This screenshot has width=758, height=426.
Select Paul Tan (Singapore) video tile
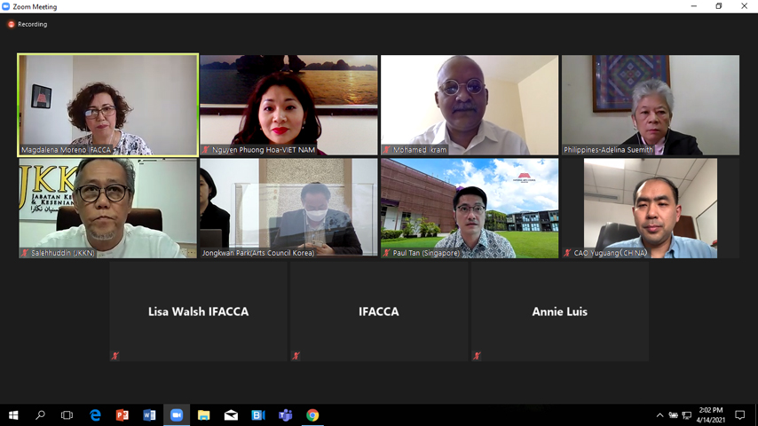[x=470, y=208]
